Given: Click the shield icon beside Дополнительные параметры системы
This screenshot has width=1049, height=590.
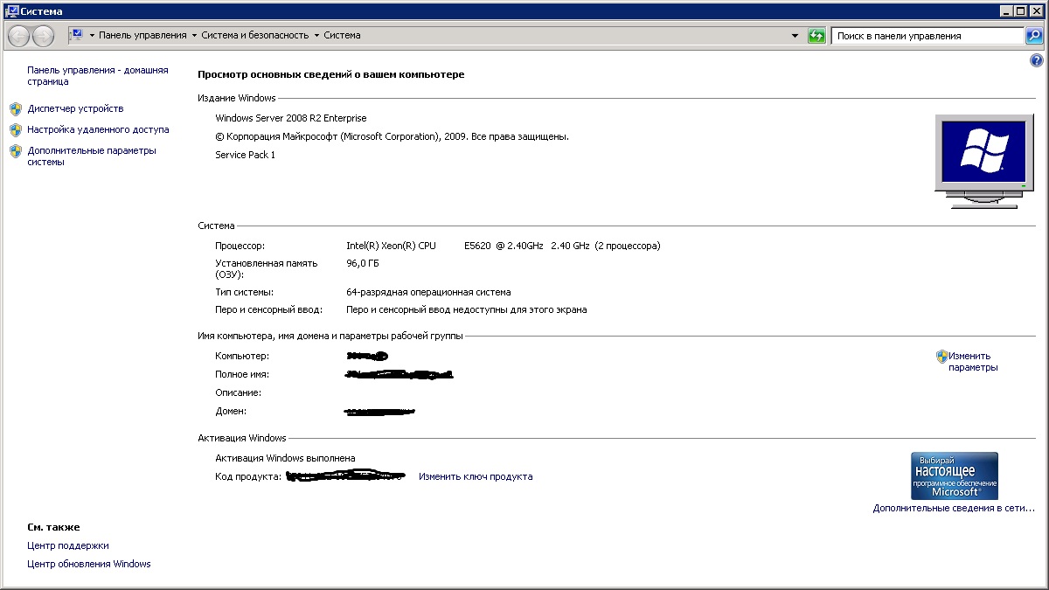Looking at the screenshot, I should pos(15,151).
